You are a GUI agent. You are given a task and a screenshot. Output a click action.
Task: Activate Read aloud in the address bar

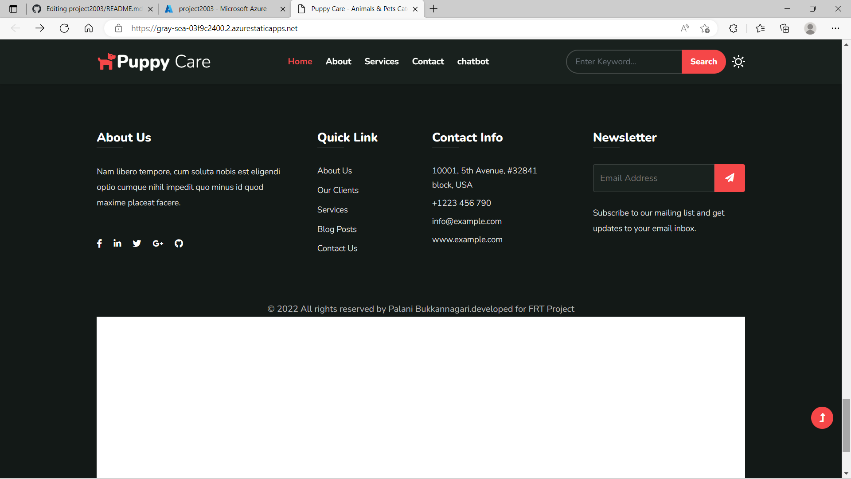[x=684, y=28]
